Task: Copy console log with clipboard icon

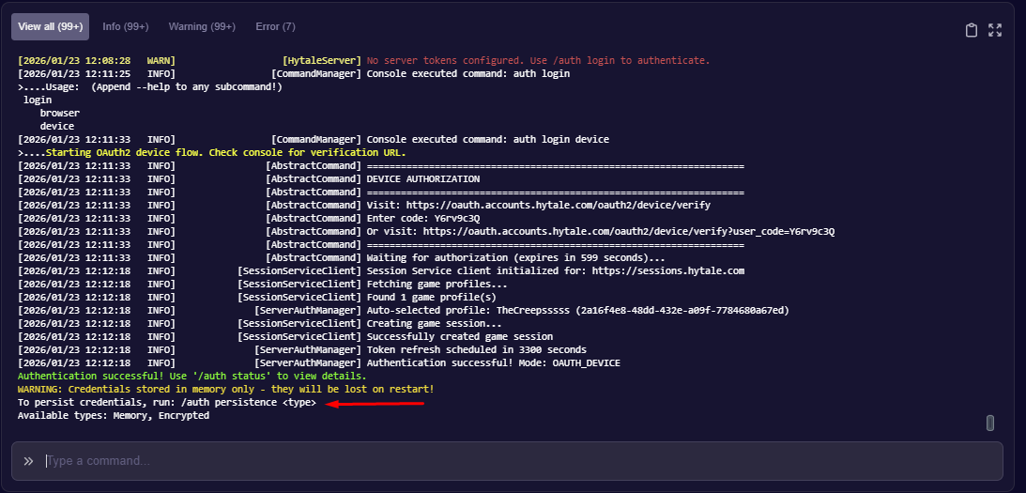Action: [x=972, y=30]
